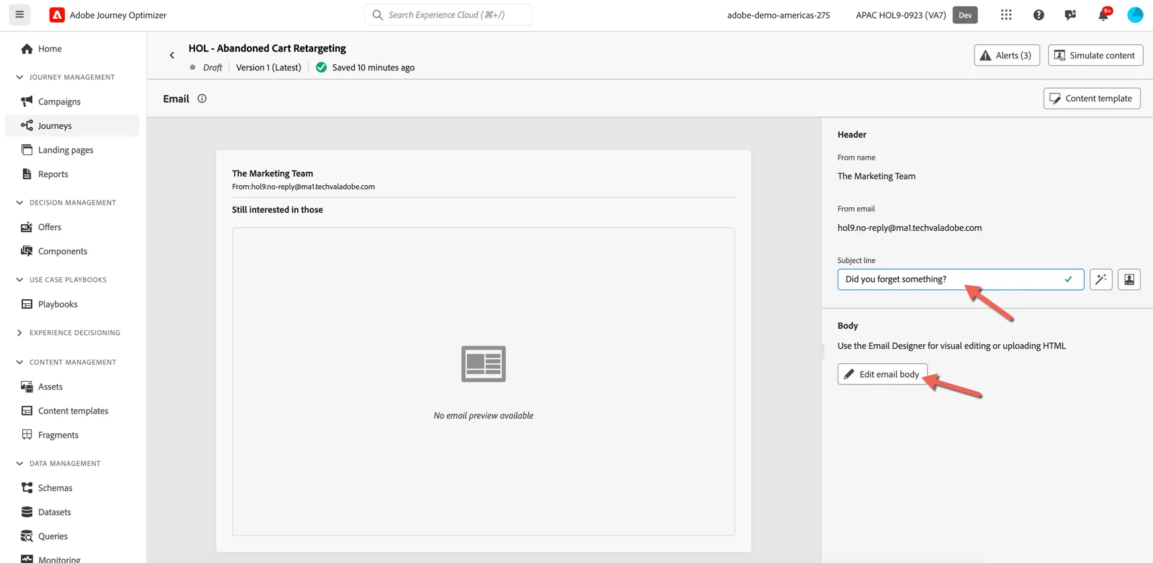1153x563 pixels.
Task: Collapse the Decision Management section
Action: pos(19,203)
